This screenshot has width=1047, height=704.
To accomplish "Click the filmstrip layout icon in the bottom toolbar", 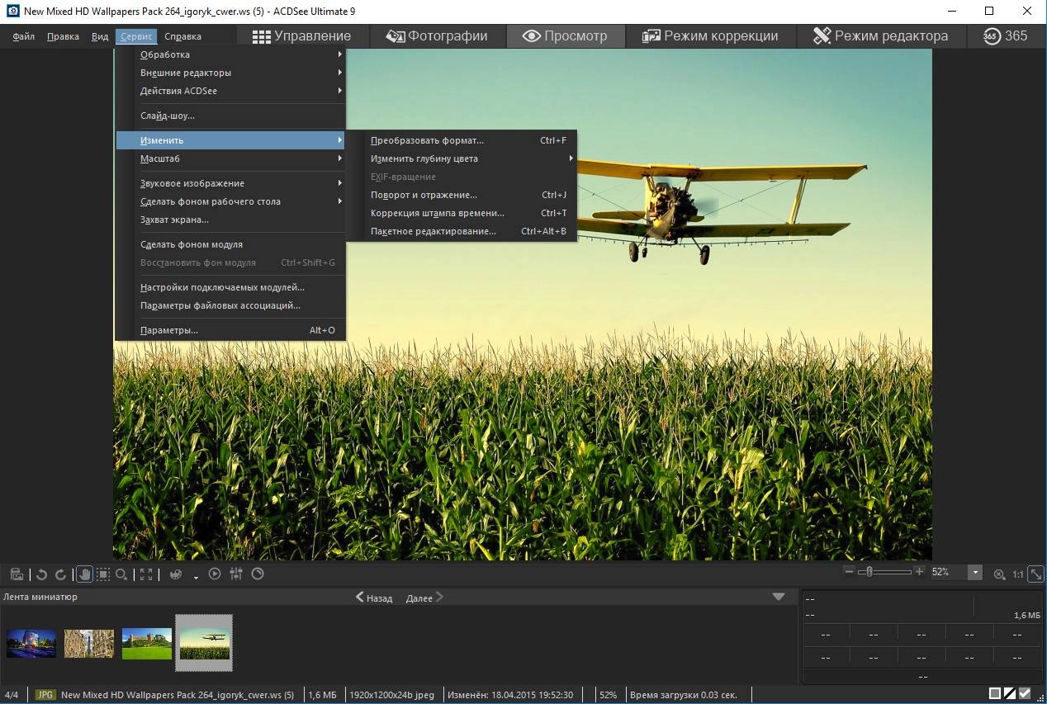I will pos(16,574).
